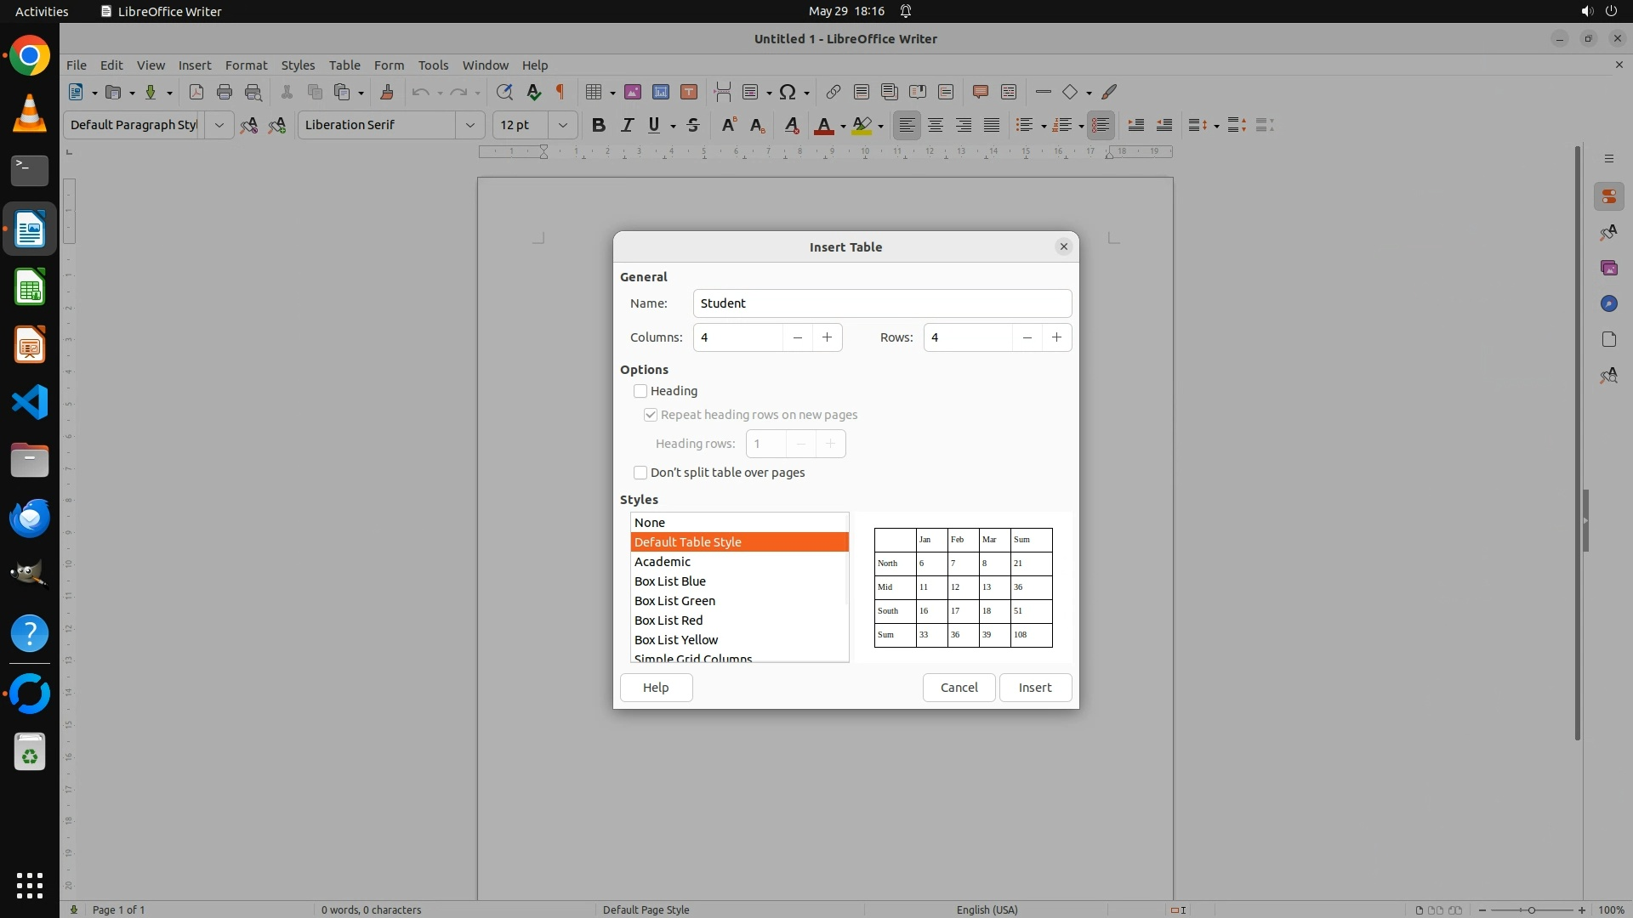Click the Bold formatting icon

[x=598, y=125]
